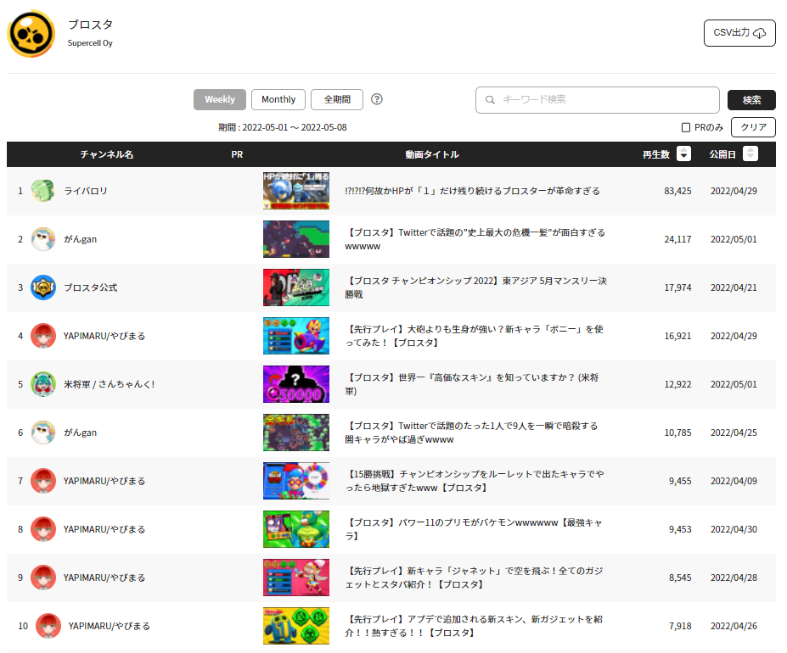Screen dimensions: 787x653
Task: Switch to the 全期間 tab
Action: click(x=337, y=99)
